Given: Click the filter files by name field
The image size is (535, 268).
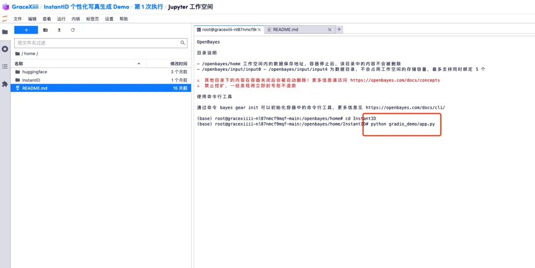Looking at the screenshot, I should pyautogui.click(x=101, y=43).
